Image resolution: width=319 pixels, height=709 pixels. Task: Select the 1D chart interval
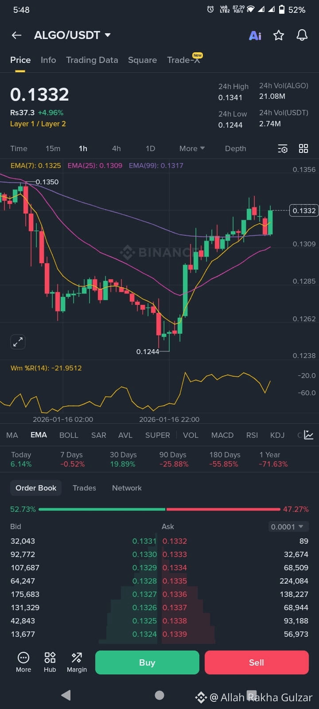point(150,148)
